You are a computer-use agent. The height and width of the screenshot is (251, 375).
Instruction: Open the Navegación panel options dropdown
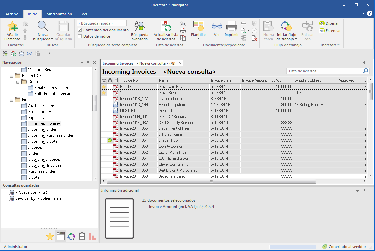coord(82,63)
